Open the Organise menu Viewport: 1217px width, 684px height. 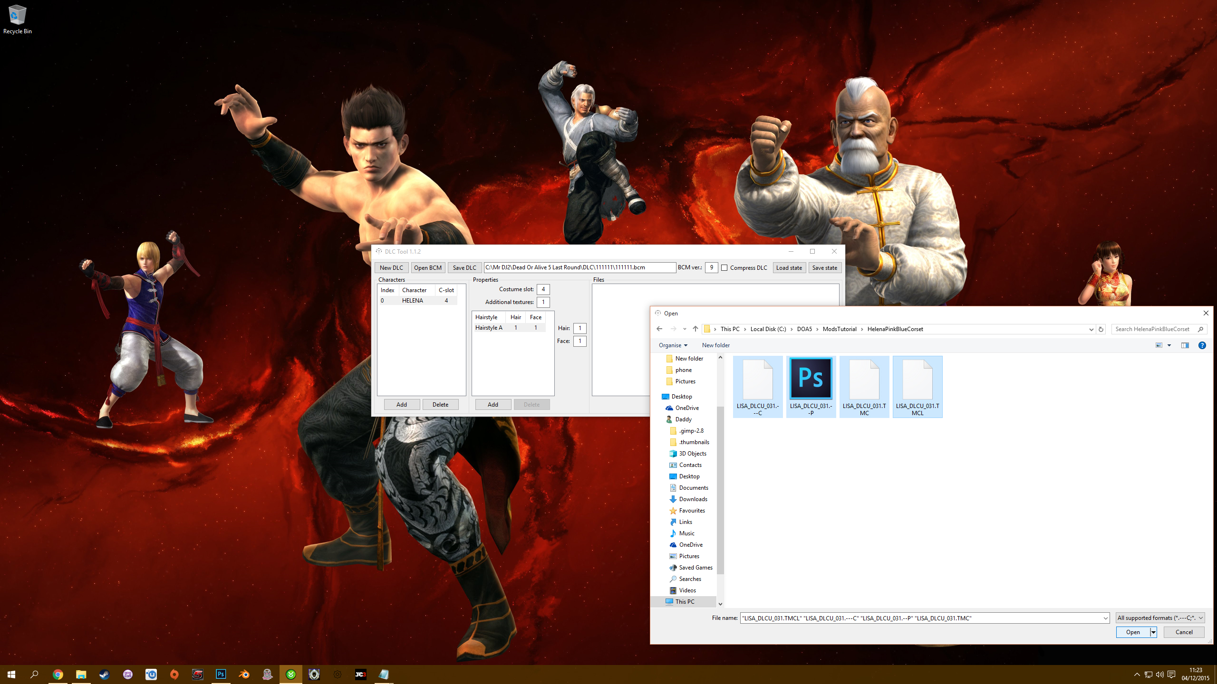tap(673, 345)
